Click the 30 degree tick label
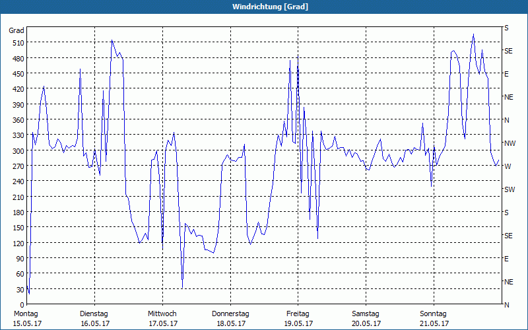This screenshot has width=528, height=330. click(x=20, y=290)
